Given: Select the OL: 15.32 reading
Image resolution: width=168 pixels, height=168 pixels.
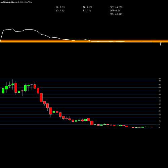Looking at the screenshot, I should pyautogui.click(x=116, y=14).
